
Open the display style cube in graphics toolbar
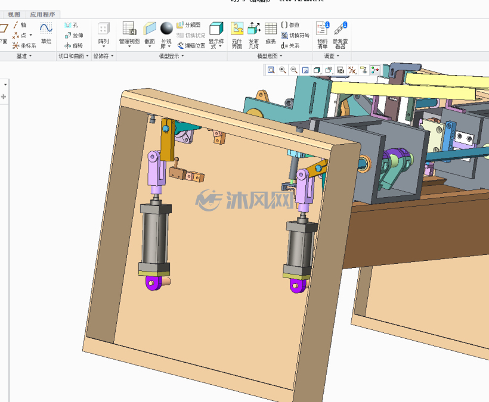(x=317, y=70)
